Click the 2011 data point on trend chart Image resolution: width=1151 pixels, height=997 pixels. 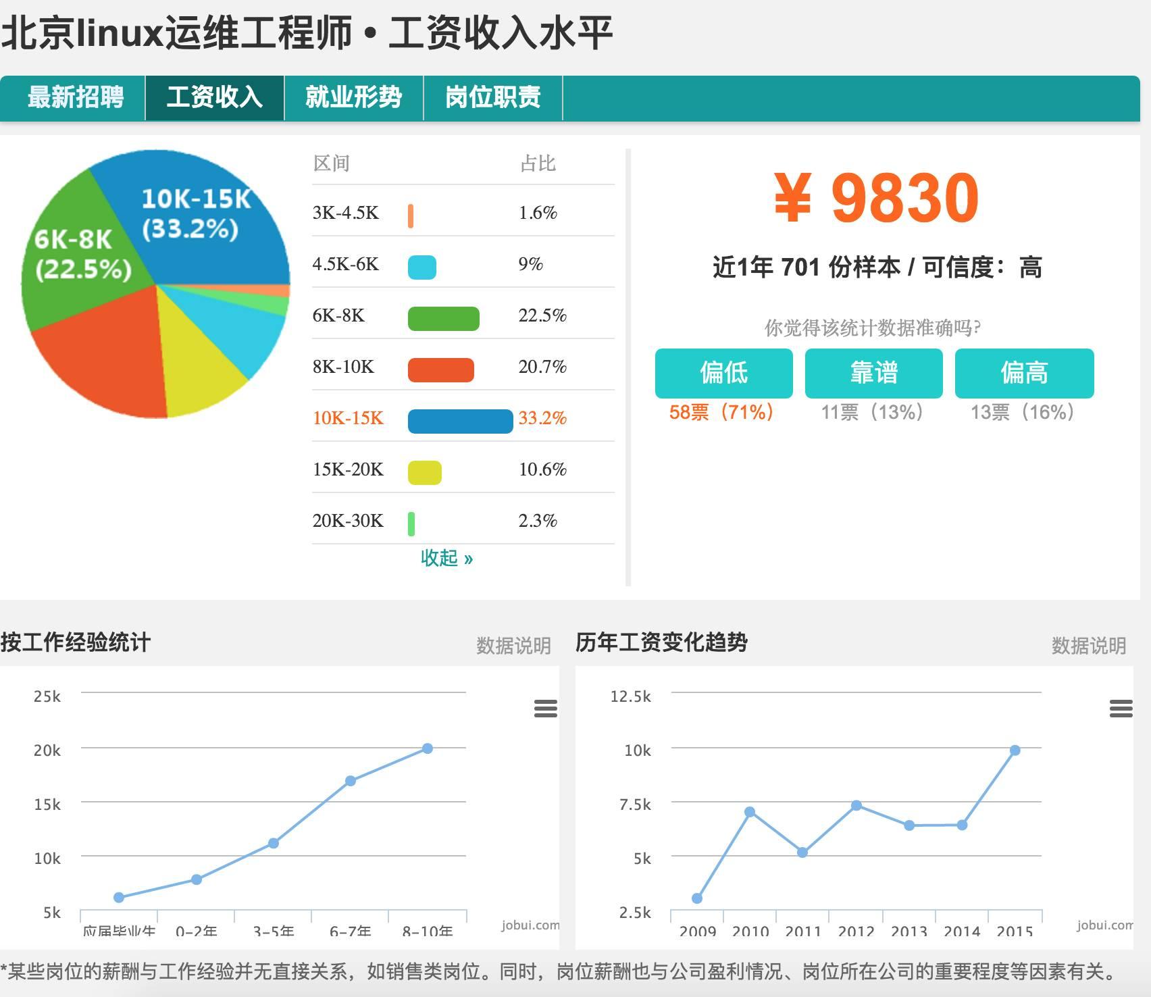click(802, 852)
